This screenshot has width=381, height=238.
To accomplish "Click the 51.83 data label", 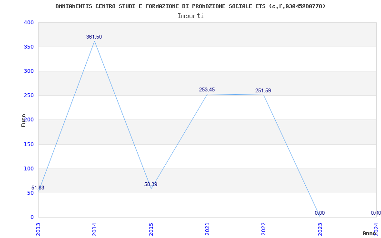I will pyautogui.click(x=38, y=188).
